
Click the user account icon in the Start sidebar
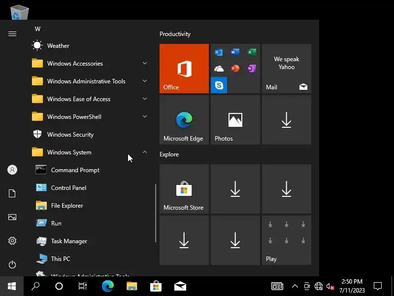[x=12, y=170]
